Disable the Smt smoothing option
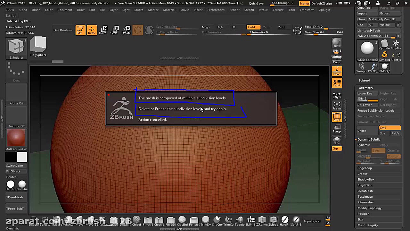Screen dimensions: 410x231 point(390,128)
